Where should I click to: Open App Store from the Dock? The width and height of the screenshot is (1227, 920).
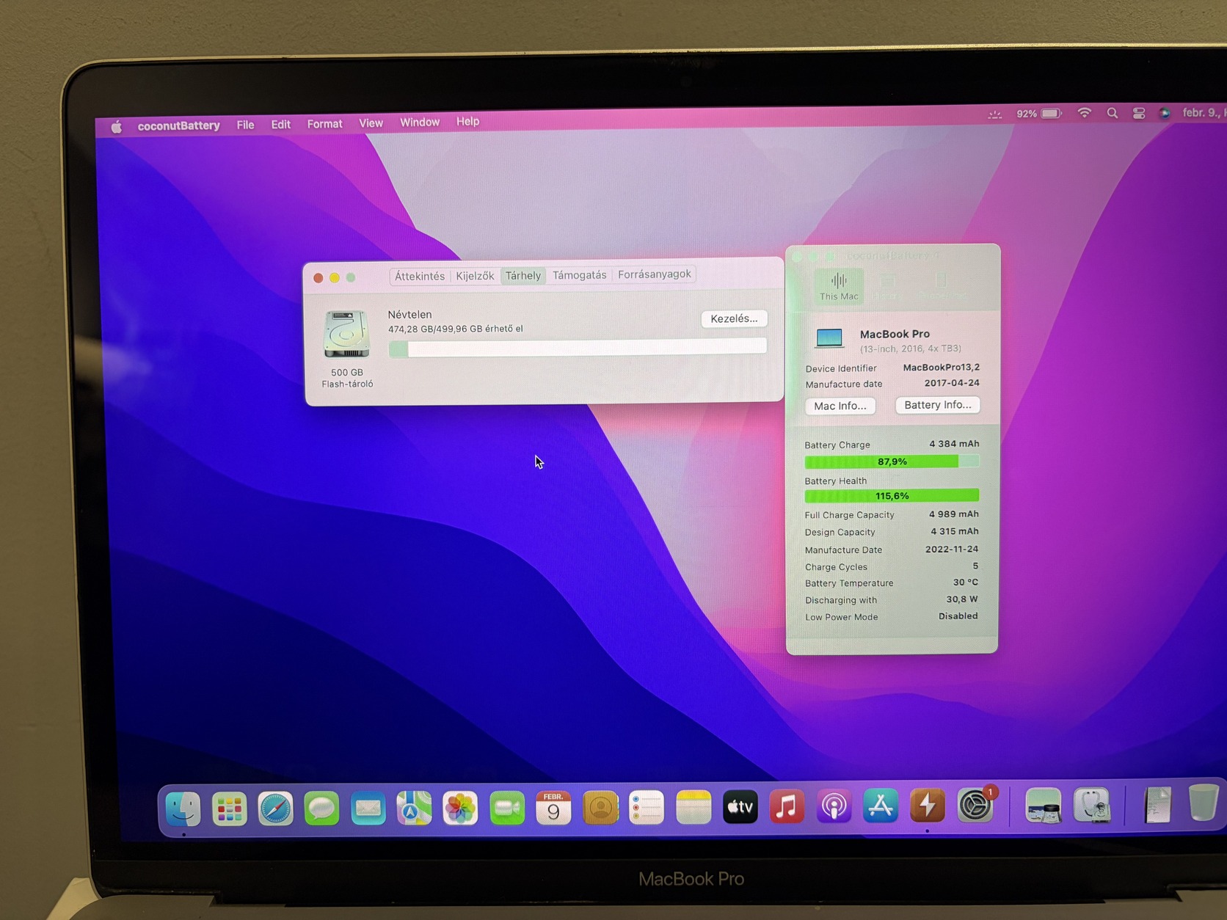(881, 806)
